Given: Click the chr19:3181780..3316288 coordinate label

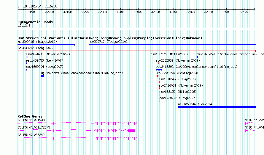Looking at the screenshot, I should tap(37, 7).
